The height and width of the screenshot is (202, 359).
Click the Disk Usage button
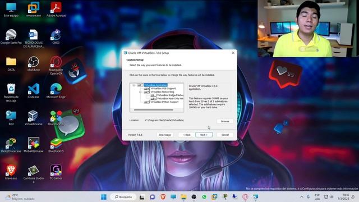tap(165, 135)
